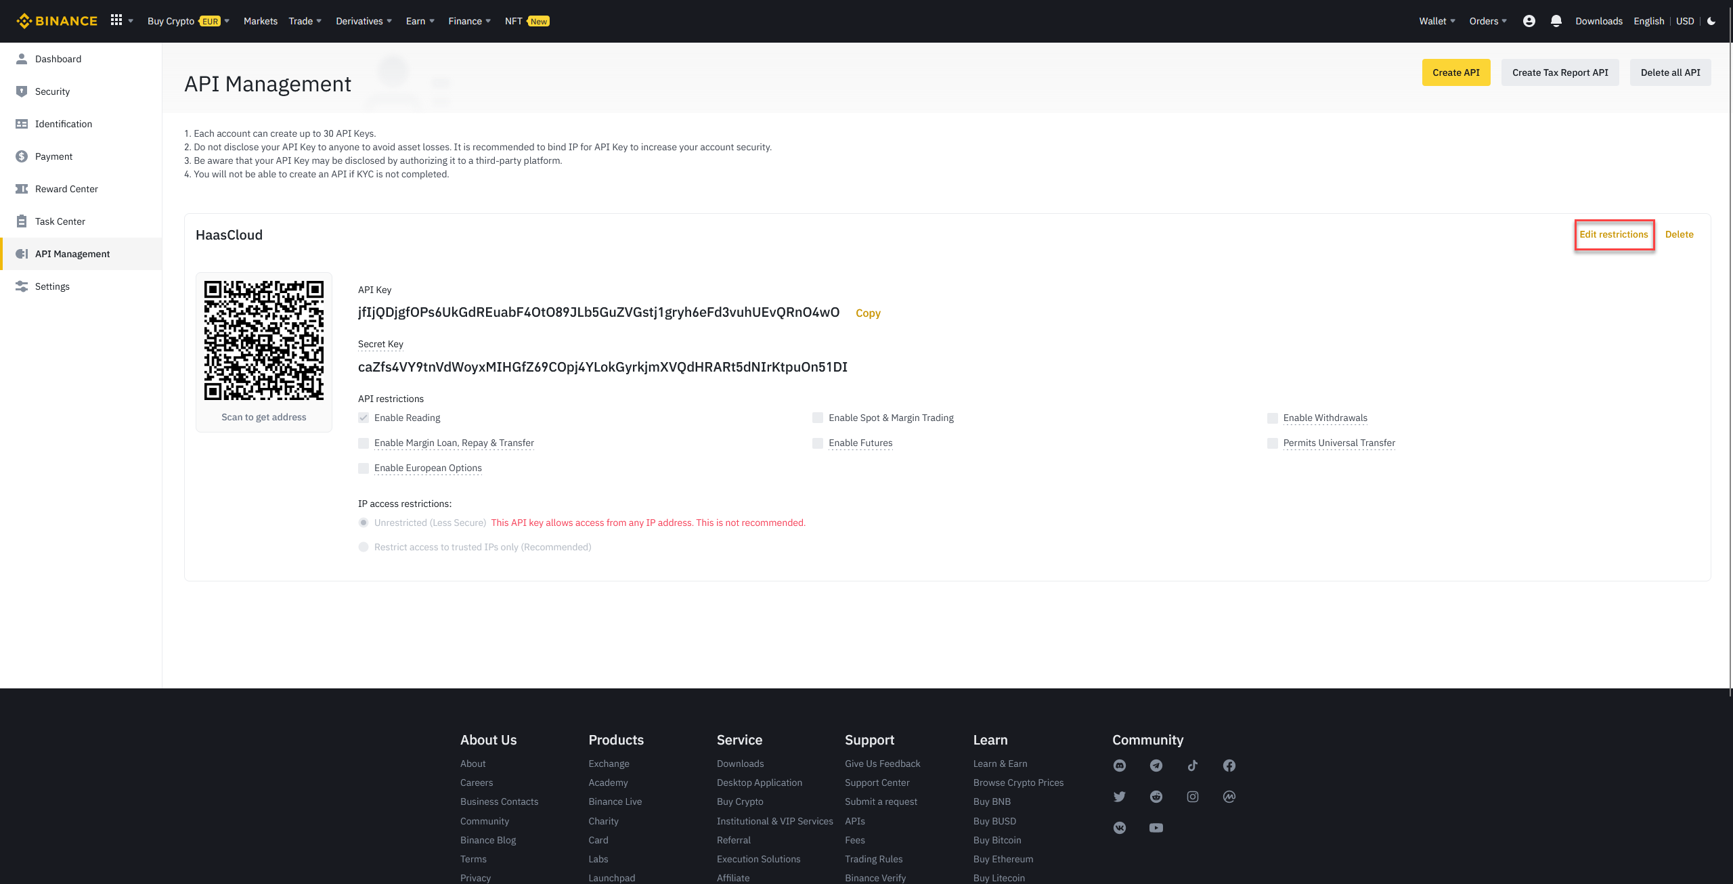Click the Identification card icon
1733x884 pixels.
pos(22,124)
